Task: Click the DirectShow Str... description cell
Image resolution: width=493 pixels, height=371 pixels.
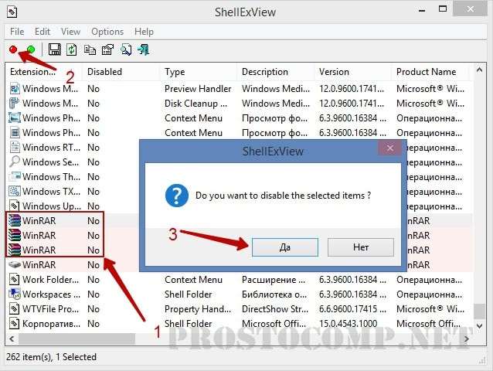Action: tap(275, 309)
